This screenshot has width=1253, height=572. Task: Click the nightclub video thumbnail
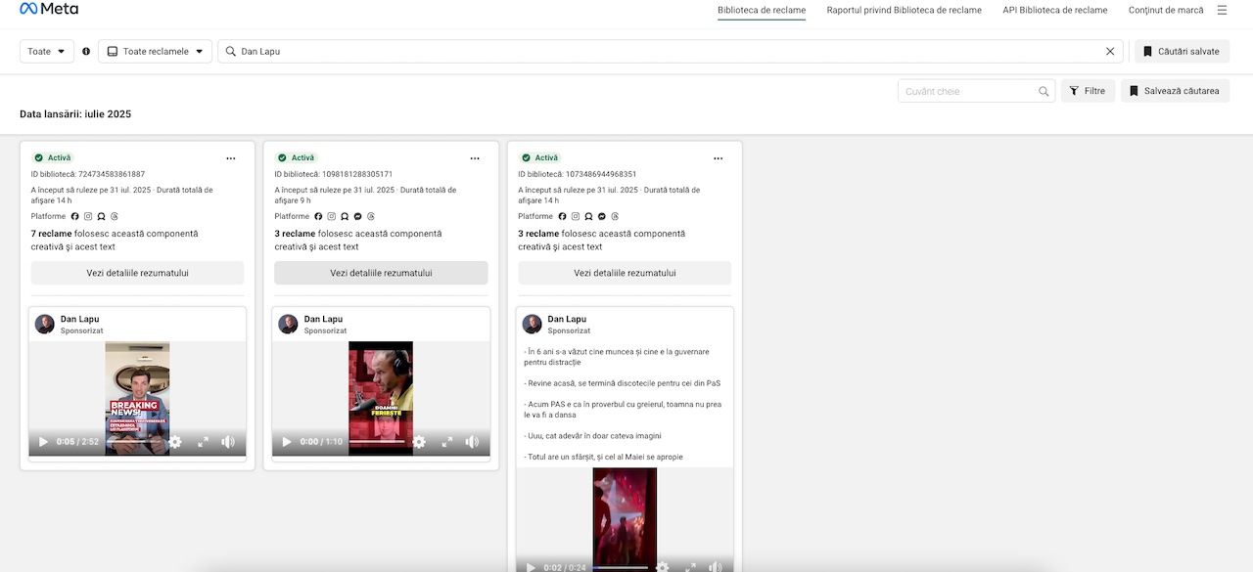pos(625,519)
